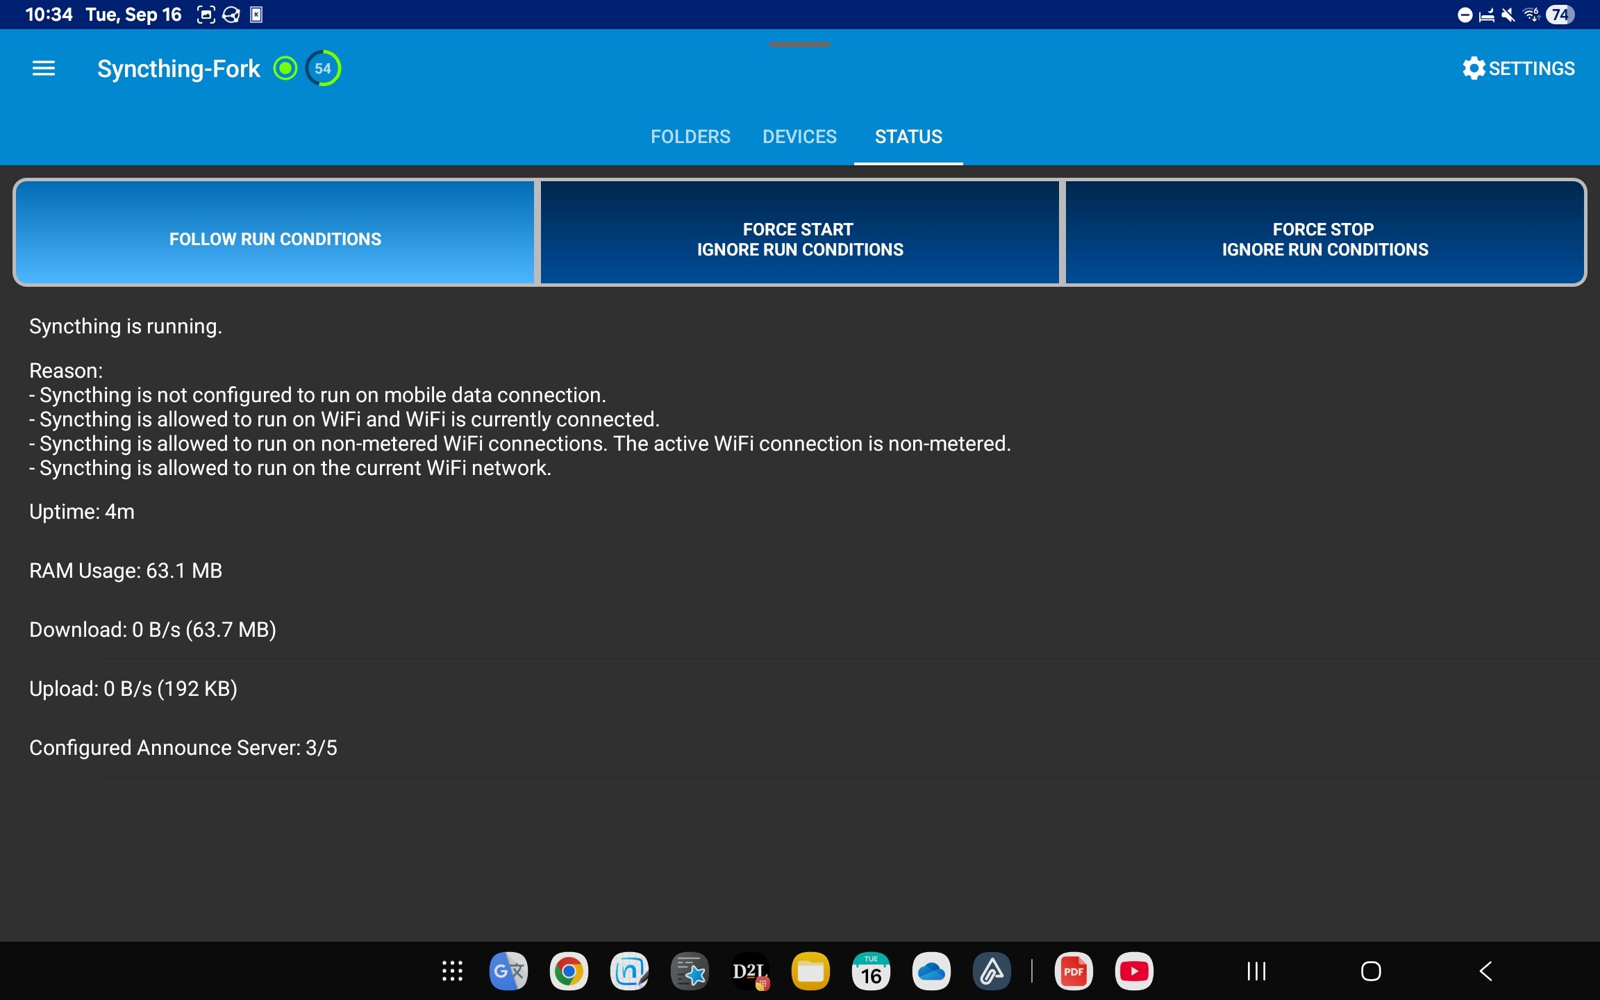This screenshot has height=1000, width=1600.
Task: Switch to the Folders tab
Action: (x=690, y=137)
